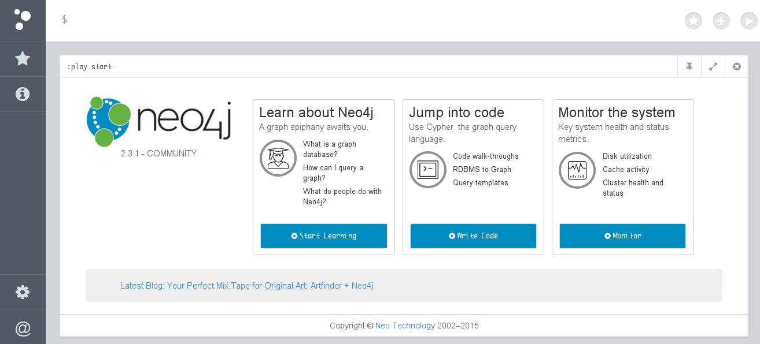Image resolution: width=760 pixels, height=344 pixels.
Task: Click the '2.3.1 - COMMUNITY' version text
Action: (x=159, y=154)
